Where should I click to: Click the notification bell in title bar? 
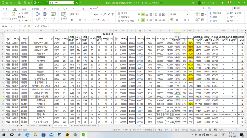222,3
